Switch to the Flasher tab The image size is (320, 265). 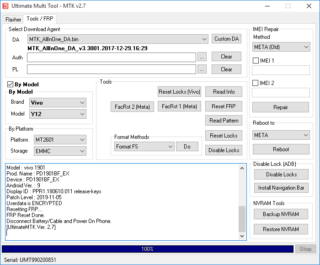point(13,19)
